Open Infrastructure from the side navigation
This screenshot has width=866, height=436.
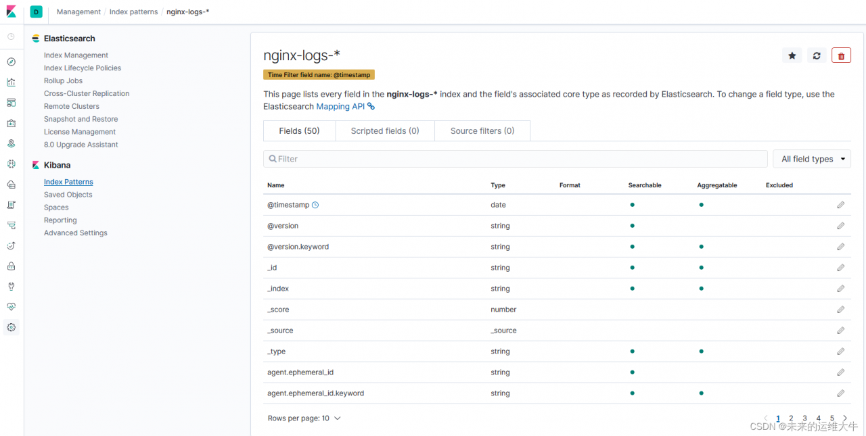pos(11,185)
